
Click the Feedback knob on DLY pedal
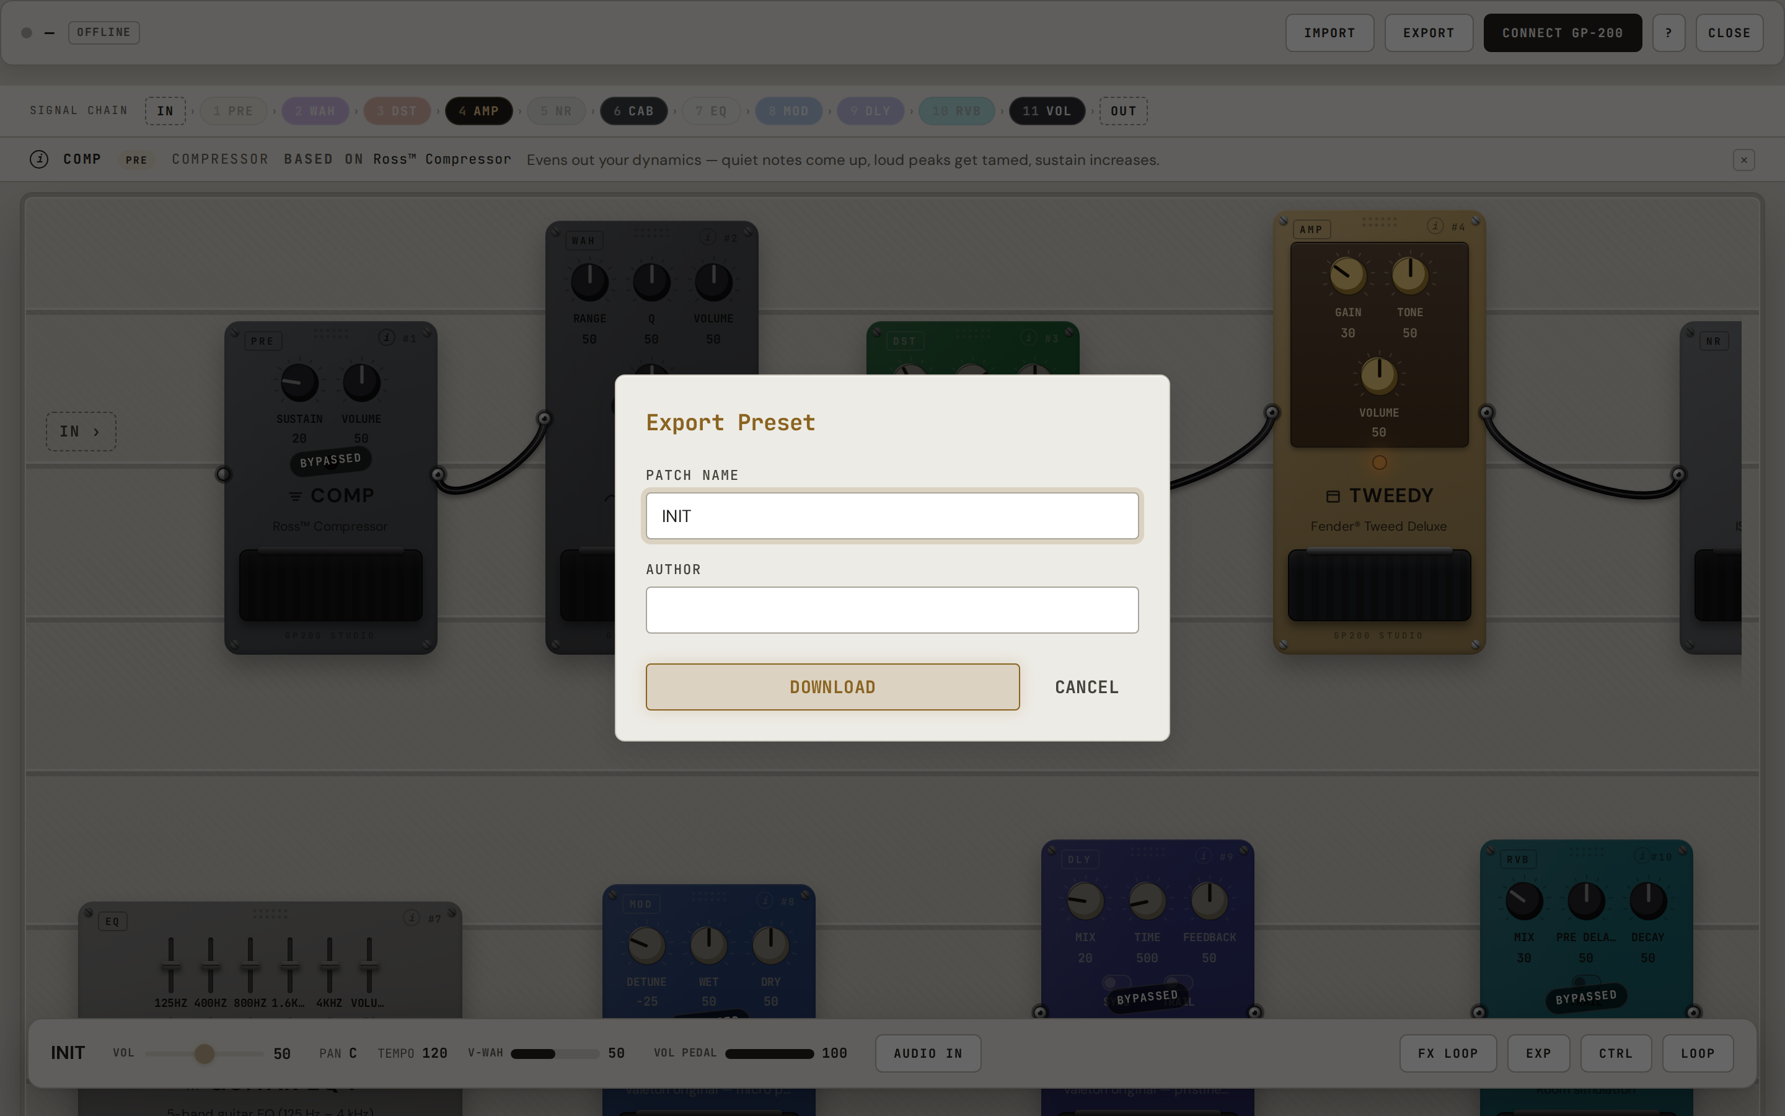point(1209,900)
